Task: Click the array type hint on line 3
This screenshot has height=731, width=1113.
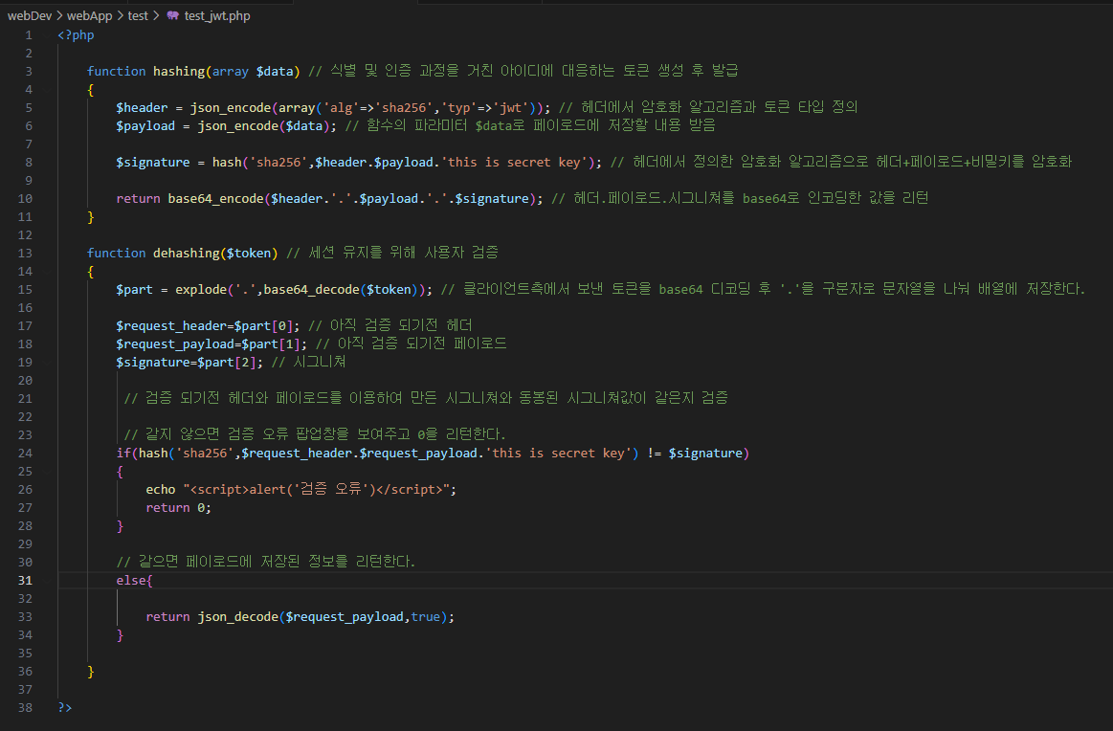Action: 230,71
